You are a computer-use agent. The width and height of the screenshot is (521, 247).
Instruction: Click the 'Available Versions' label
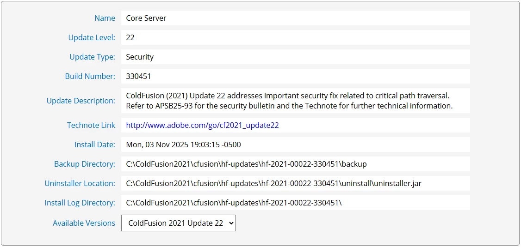point(84,223)
